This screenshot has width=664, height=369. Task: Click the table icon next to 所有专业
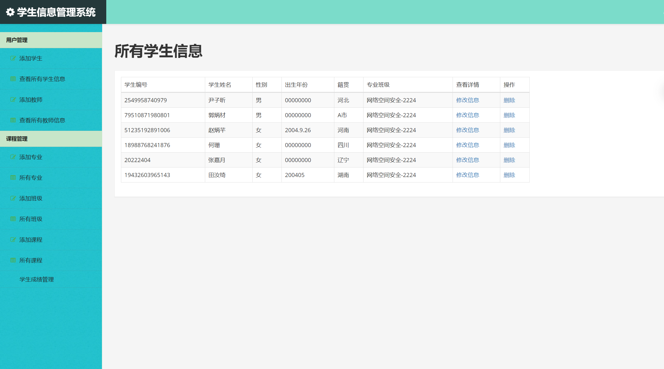click(13, 178)
